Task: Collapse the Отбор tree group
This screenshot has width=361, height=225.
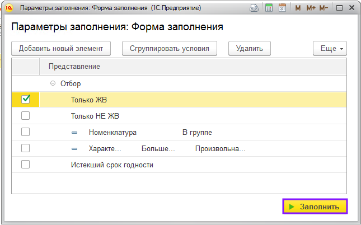Action: [53, 83]
